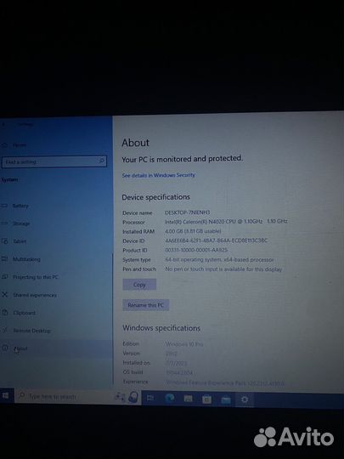
Task: Click the Settings sidebar scrollbar
Action: click(x=113, y=319)
